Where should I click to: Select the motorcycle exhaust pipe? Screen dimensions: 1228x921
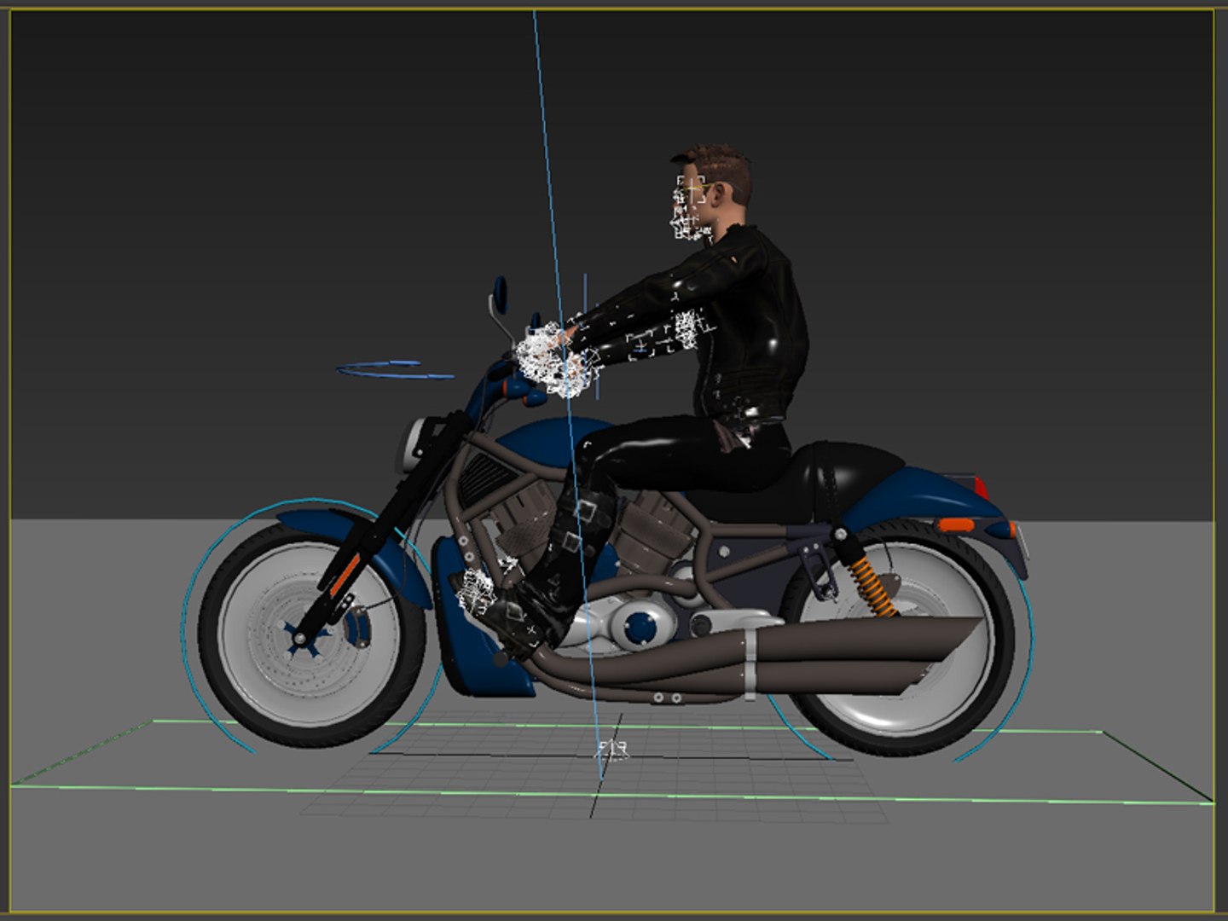pos(767,655)
